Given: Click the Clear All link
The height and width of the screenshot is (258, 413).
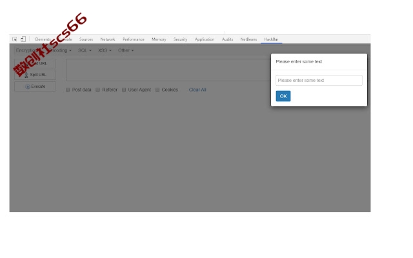Looking at the screenshot, I should point(197,90).
